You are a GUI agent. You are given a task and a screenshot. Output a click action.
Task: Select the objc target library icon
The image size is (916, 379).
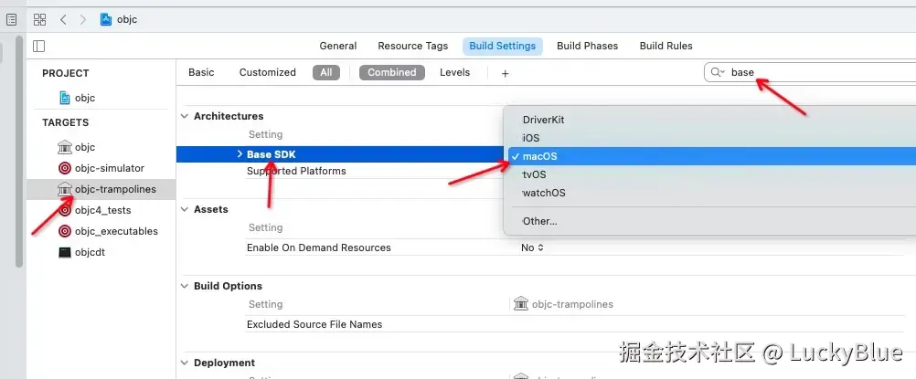pyautogui.click(x=65, y=147)
